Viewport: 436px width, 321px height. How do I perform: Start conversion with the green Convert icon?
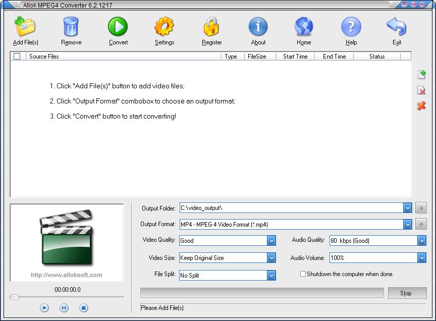pos(118,27)
